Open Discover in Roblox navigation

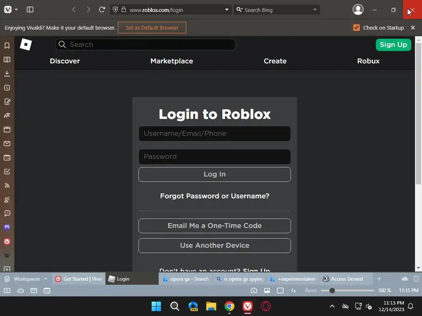click(65, 61)
